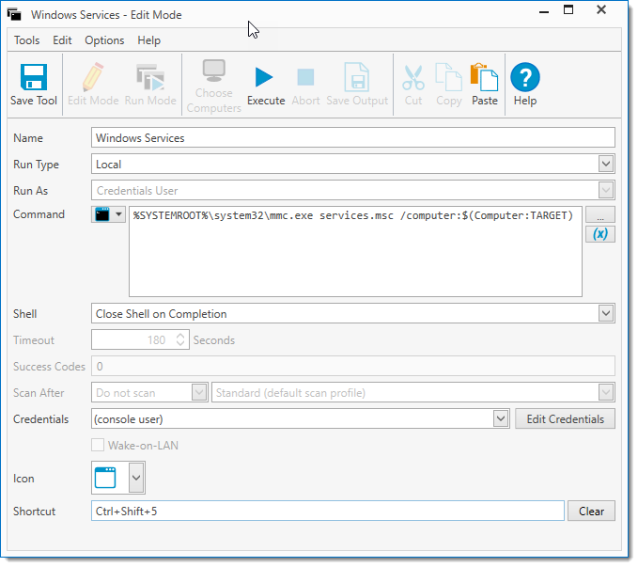This screenshot has height=567, width=638.
Task: Toggle the Wake-on-LAN checkbox
Action: point(99,446)
